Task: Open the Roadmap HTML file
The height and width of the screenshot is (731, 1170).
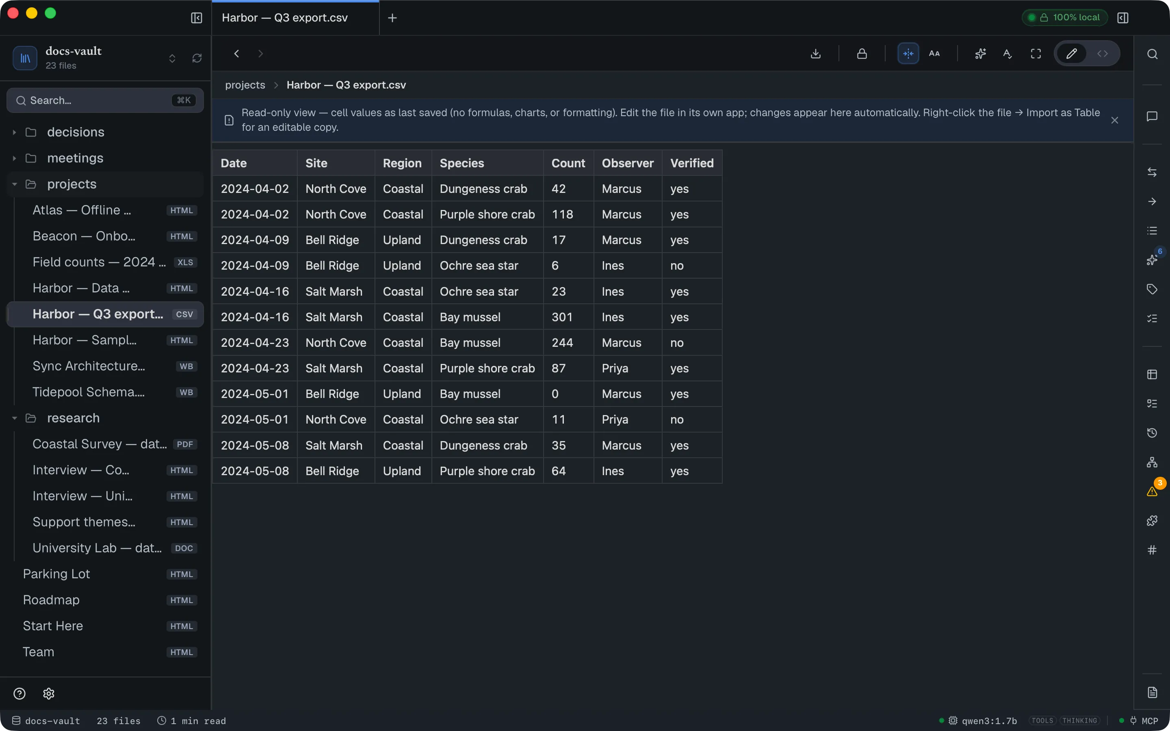Action: (x=105, y=600)
